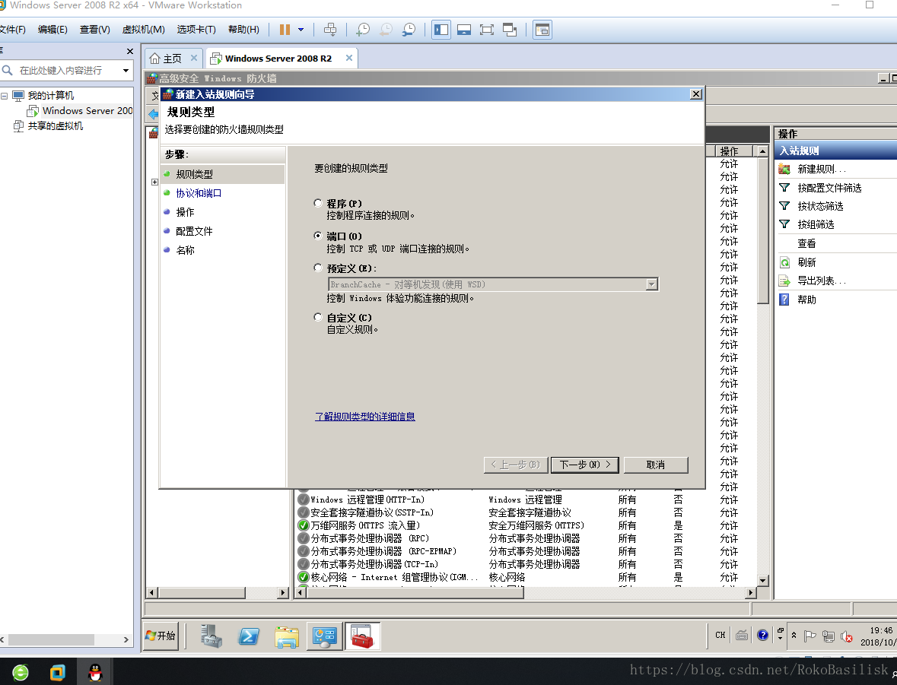Toggle the VMware library sidebar view
The image size is (897, 685).
coord(441,30)
